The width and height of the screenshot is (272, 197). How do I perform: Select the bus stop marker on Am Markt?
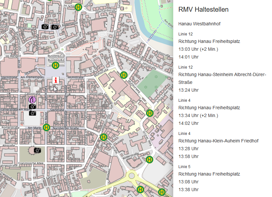tap(46, 127)
